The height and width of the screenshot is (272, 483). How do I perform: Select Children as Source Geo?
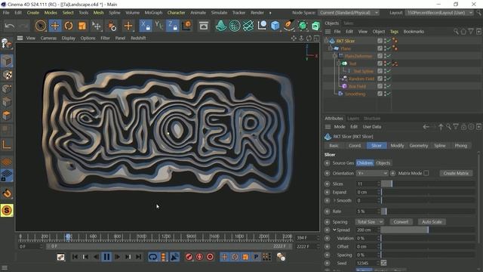tap(365, 163)
